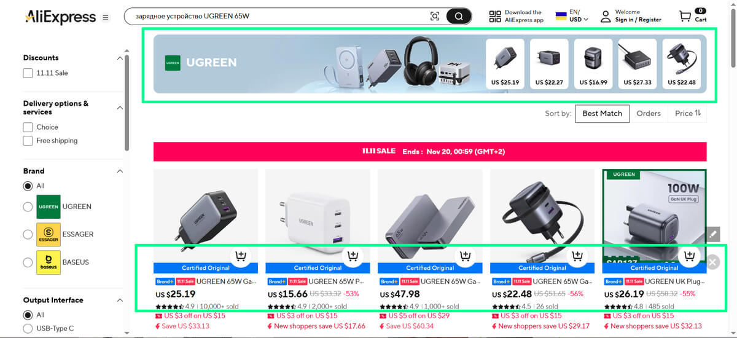Click the QR code app download icon
The image size is (737, 338).
(495, 17)
